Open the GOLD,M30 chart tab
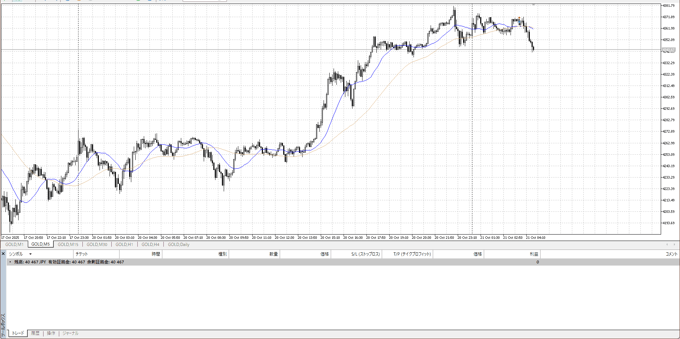 pos(97,245)
